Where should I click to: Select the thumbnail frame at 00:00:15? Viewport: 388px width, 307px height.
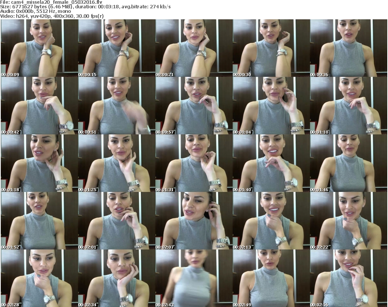pyautogui.click(x=117, y=48)
